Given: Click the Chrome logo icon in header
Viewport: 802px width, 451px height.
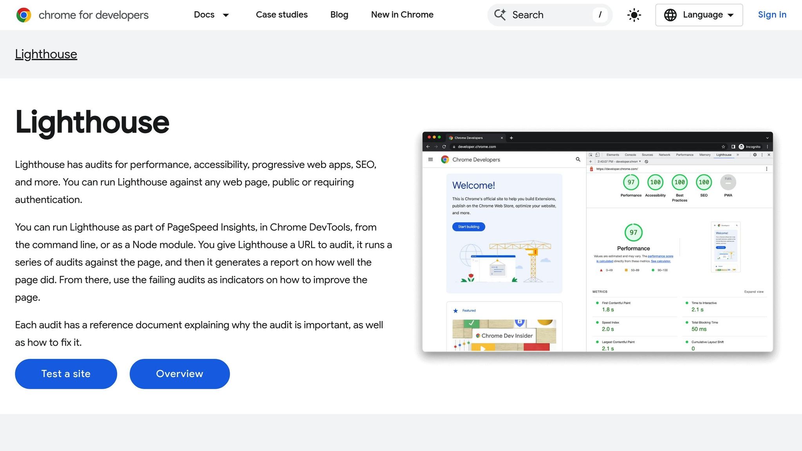Looking at the screenshot, I should 24,15.
